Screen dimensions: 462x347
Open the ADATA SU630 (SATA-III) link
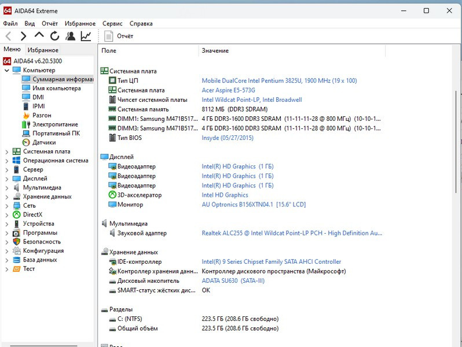233,280
